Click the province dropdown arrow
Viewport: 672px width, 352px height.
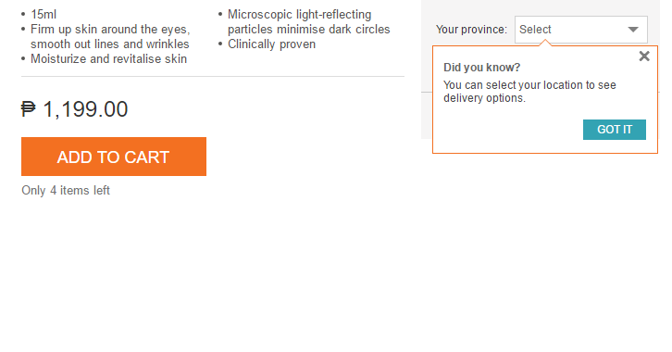(633, 30)
